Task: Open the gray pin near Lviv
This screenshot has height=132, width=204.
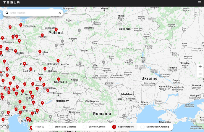Action: (x=103, y=62)
